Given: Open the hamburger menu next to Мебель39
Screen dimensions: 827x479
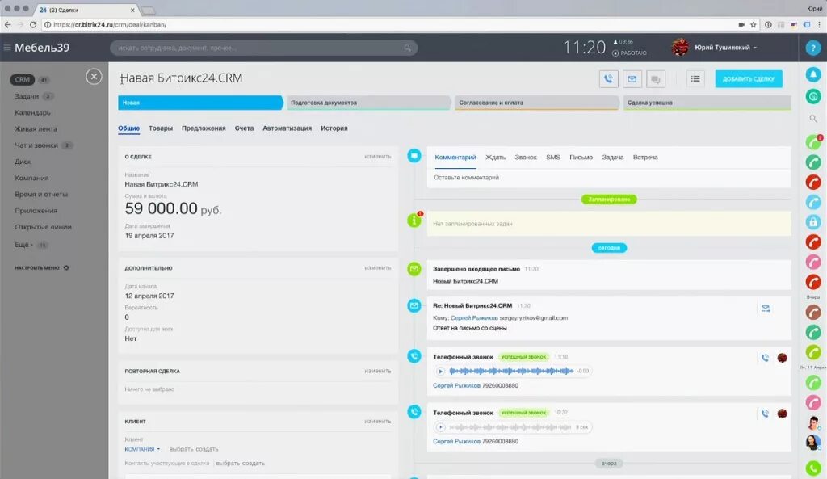Looking at the screenshot, I should click(6, 48).
